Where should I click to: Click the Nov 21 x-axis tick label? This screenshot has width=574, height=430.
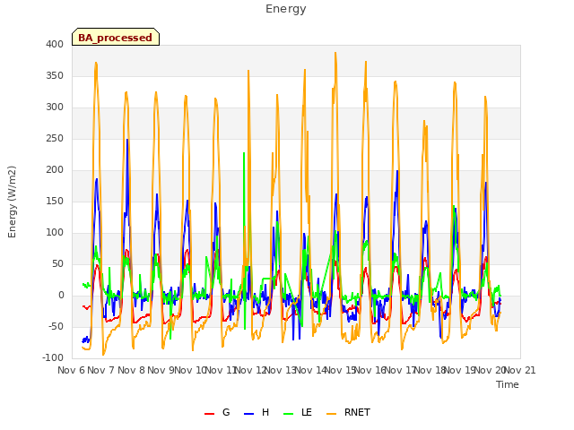click(x=520, y=370)
